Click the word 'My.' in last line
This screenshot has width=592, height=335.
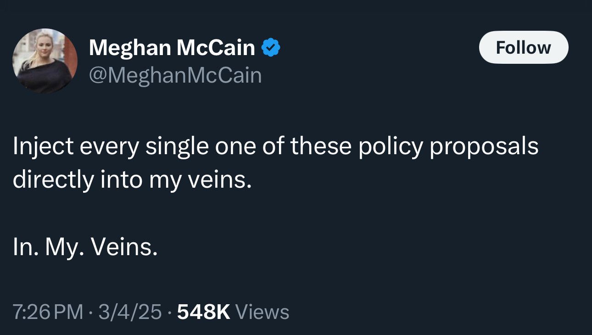(65, 248)
